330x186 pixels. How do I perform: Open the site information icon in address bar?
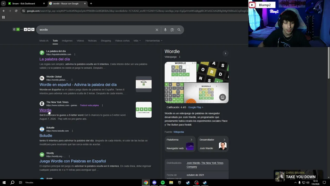[23, 11]
